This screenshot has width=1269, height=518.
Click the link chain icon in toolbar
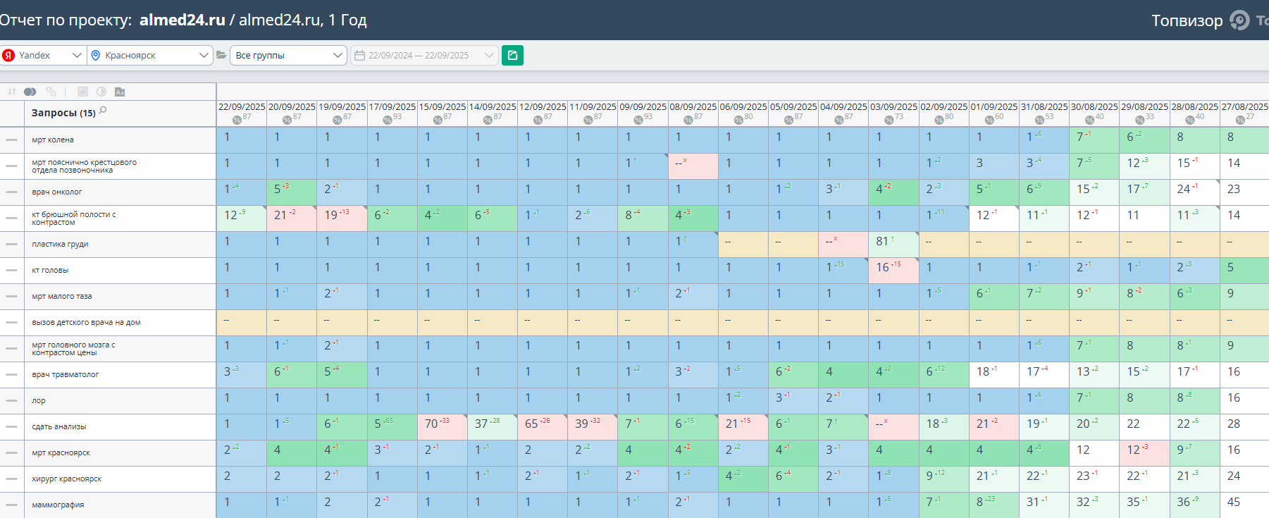pyautogui.click(x=51, y=92)
